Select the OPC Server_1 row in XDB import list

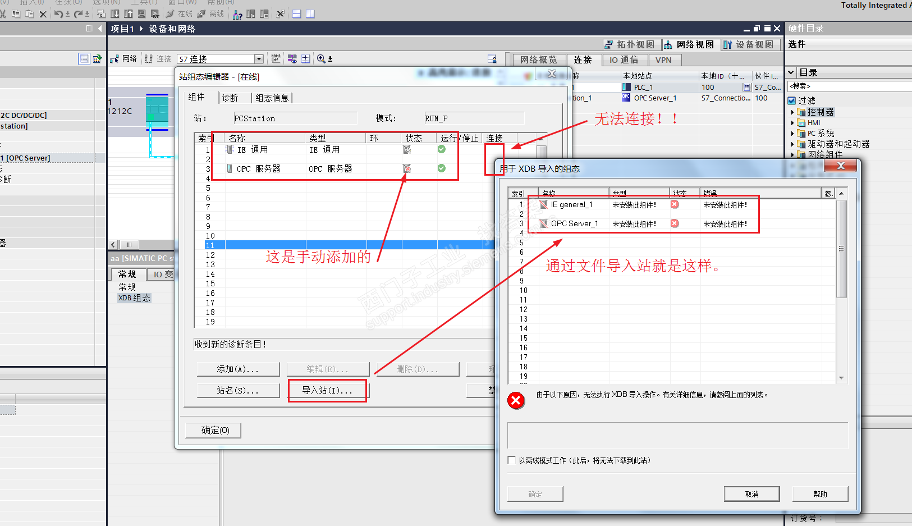tap(671, 224)
